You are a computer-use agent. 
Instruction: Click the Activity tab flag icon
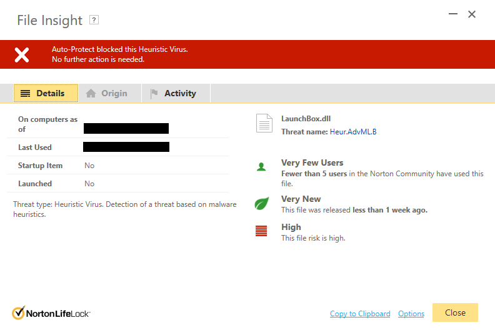pyautogui.click(x=154, y=94)
